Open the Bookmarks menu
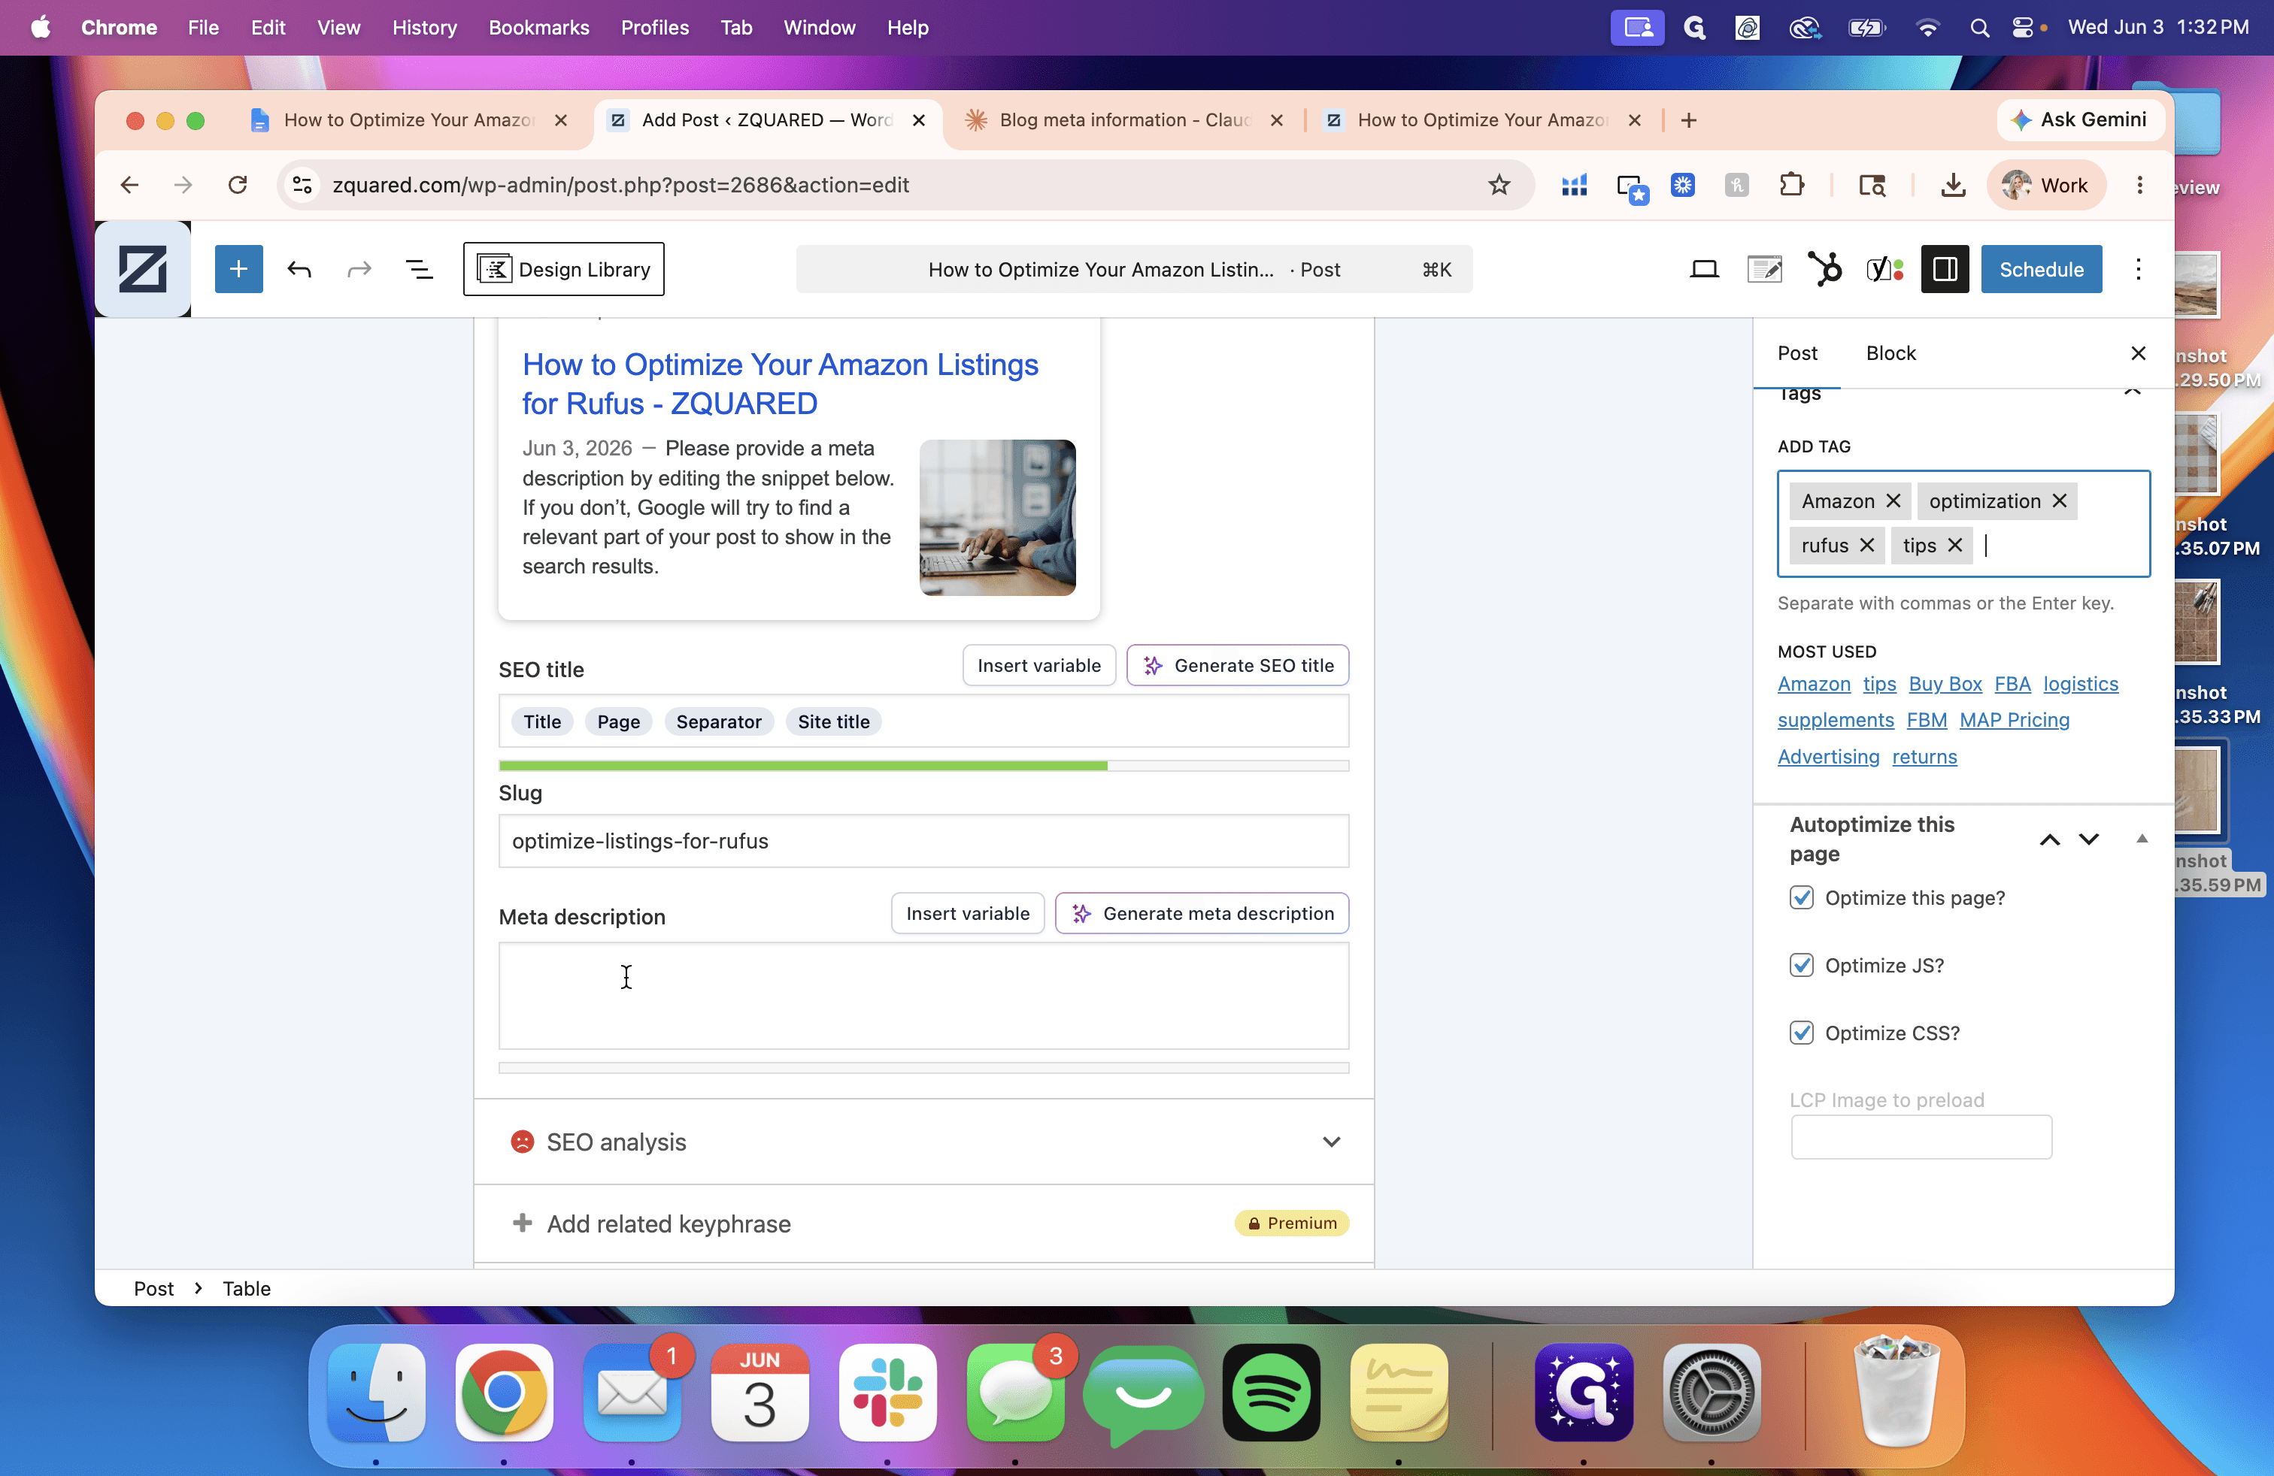This screenshot has height=1476, width=2274. click(x=538, y=28)
